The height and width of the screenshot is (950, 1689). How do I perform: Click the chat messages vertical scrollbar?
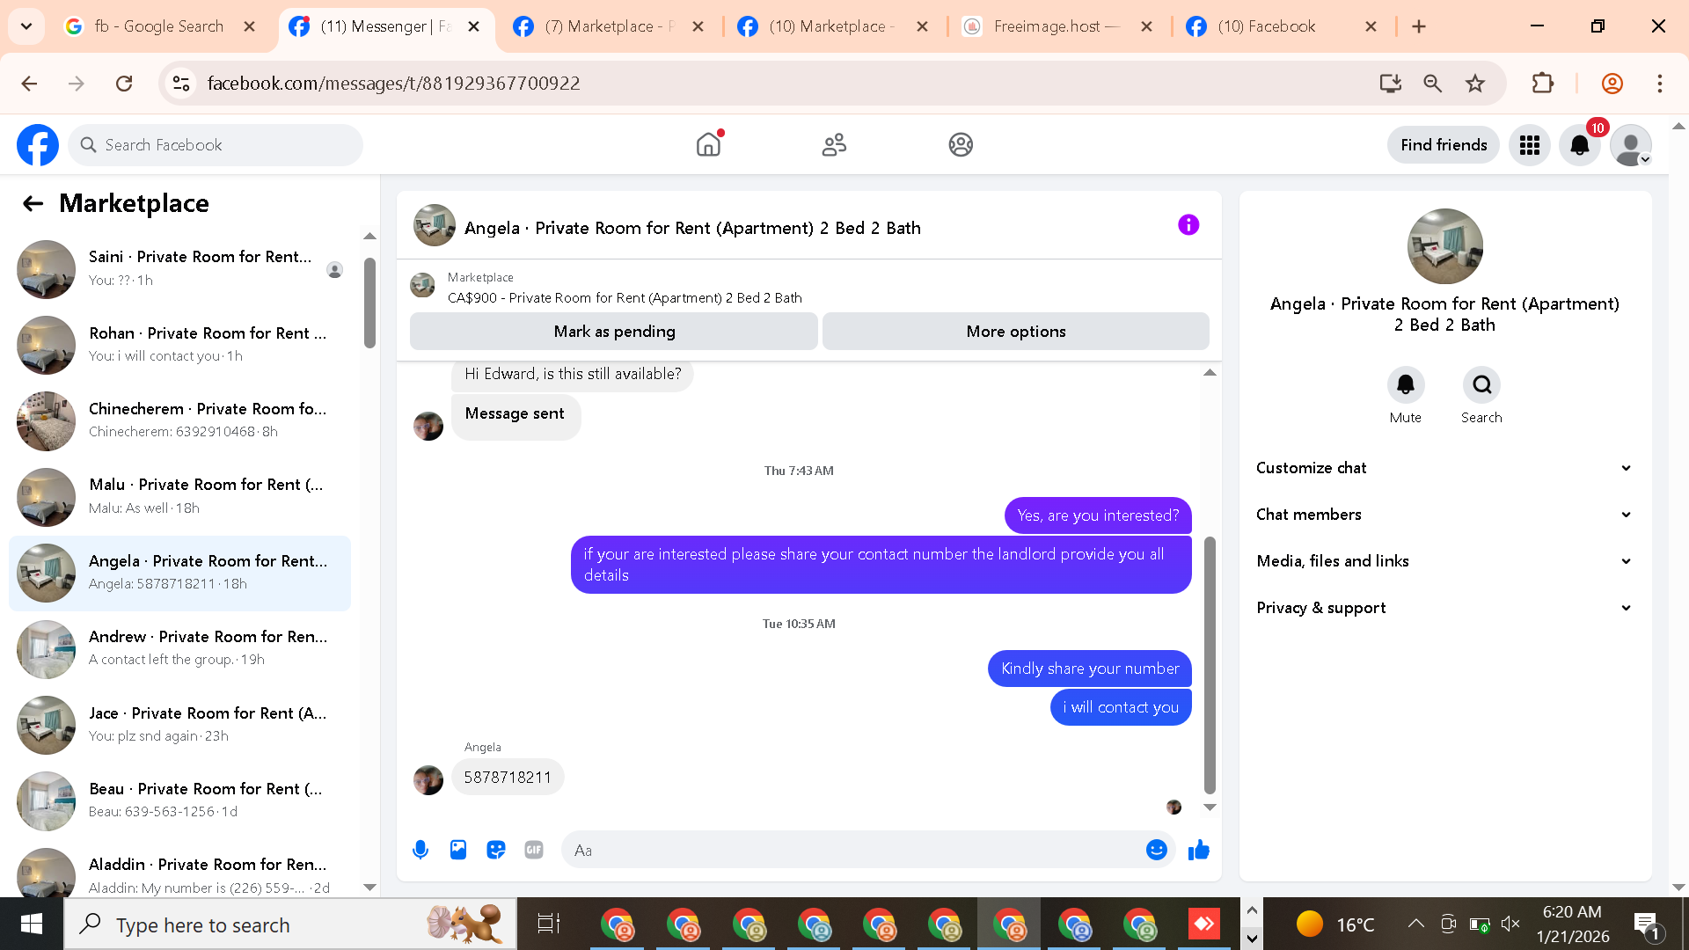tap(1210, 664)
